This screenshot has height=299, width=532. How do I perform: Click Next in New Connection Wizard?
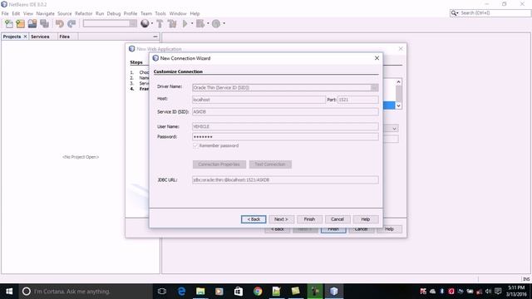[281, 219]
